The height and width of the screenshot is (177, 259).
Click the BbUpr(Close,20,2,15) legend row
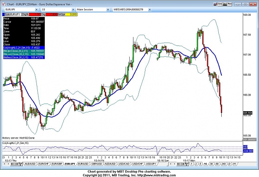click(24, 51)
